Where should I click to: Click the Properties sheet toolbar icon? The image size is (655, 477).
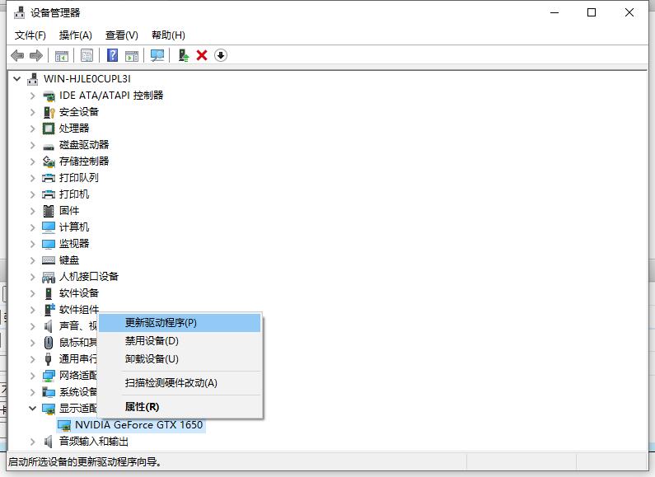(87, 55)
